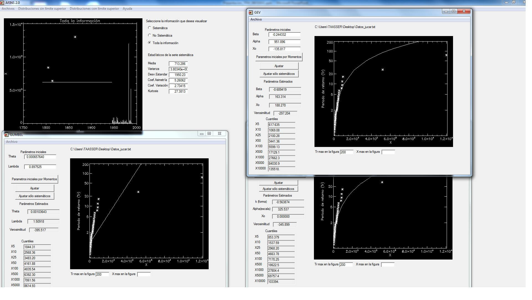Close the GUMBEL window
Viewport: 532px width, 300px height.
click(219, 134)
